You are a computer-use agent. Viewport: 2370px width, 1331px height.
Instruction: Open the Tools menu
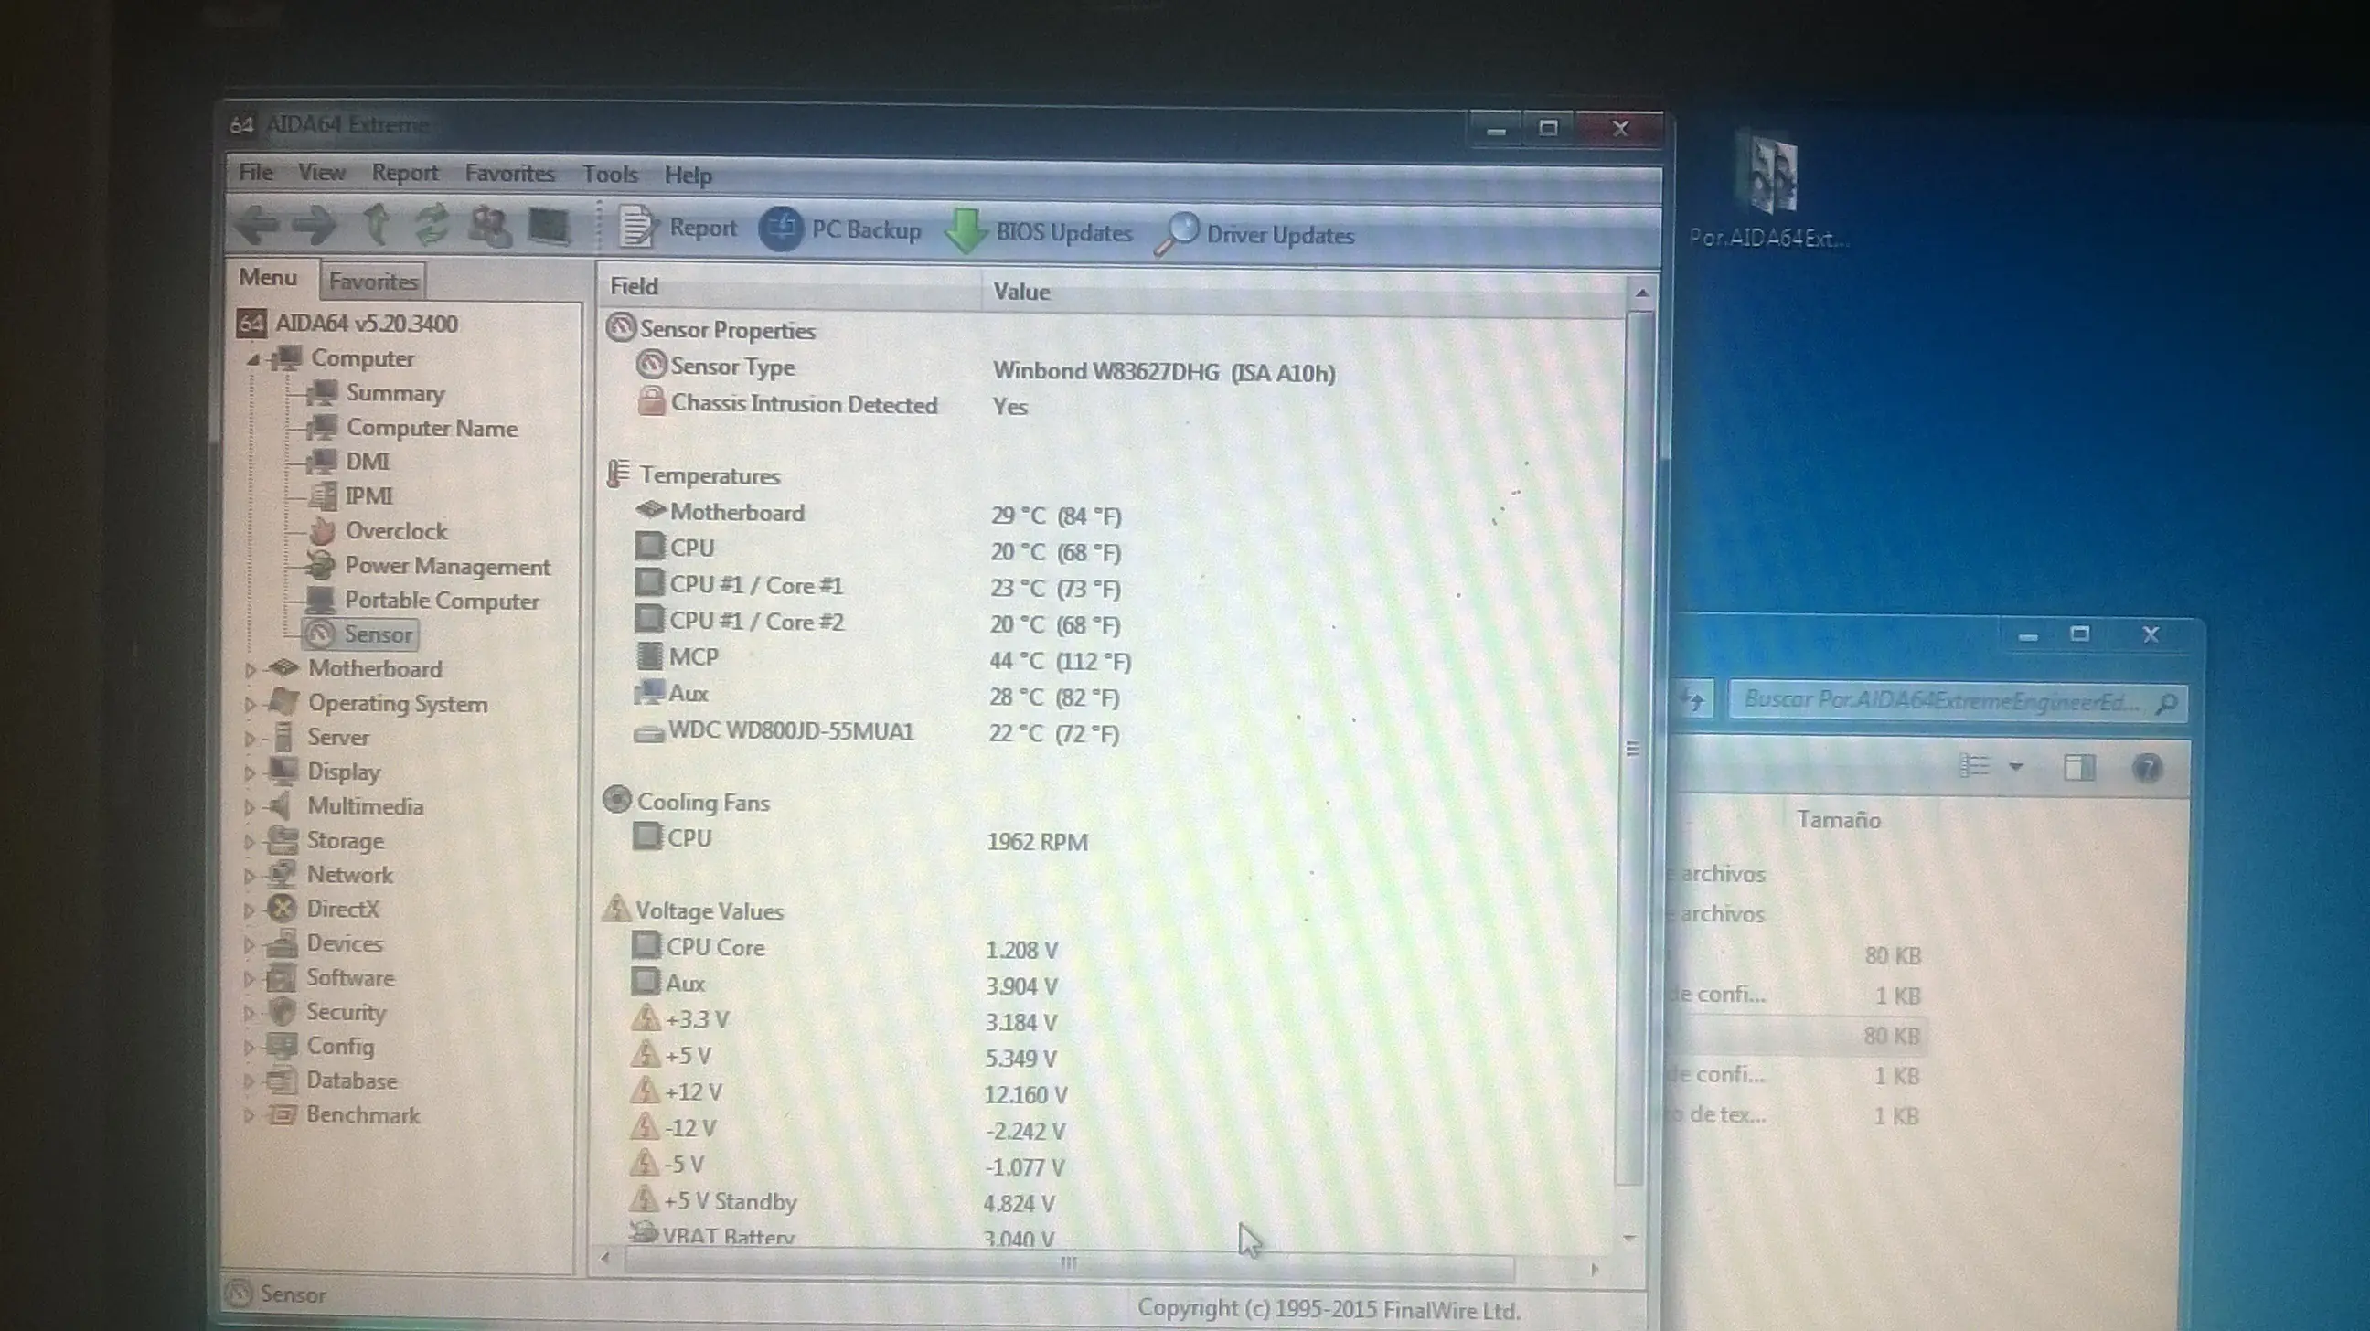coord(610,174)
